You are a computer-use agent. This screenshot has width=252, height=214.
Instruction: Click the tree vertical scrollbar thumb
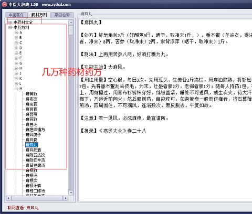[x=71, y=30]
